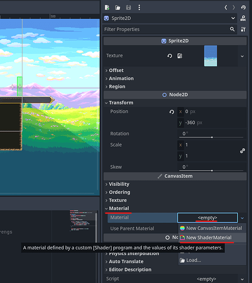The image size is (252, 283).
Task: Open the object history icon
Action: (x=244, y=7)
